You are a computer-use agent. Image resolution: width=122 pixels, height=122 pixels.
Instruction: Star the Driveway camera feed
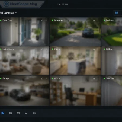[x=94, y=20]
